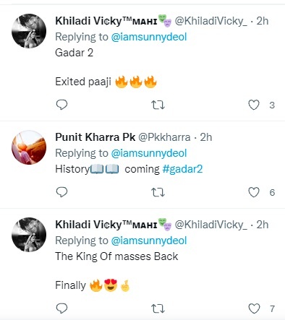Open @iamsunnydeol mention in first tweet
The image size is (285, 320).
pos(149,37)
